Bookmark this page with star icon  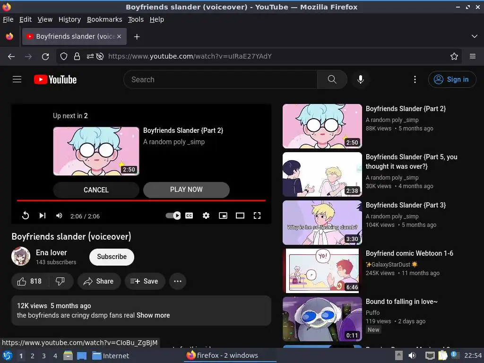(x=454, y=56)
